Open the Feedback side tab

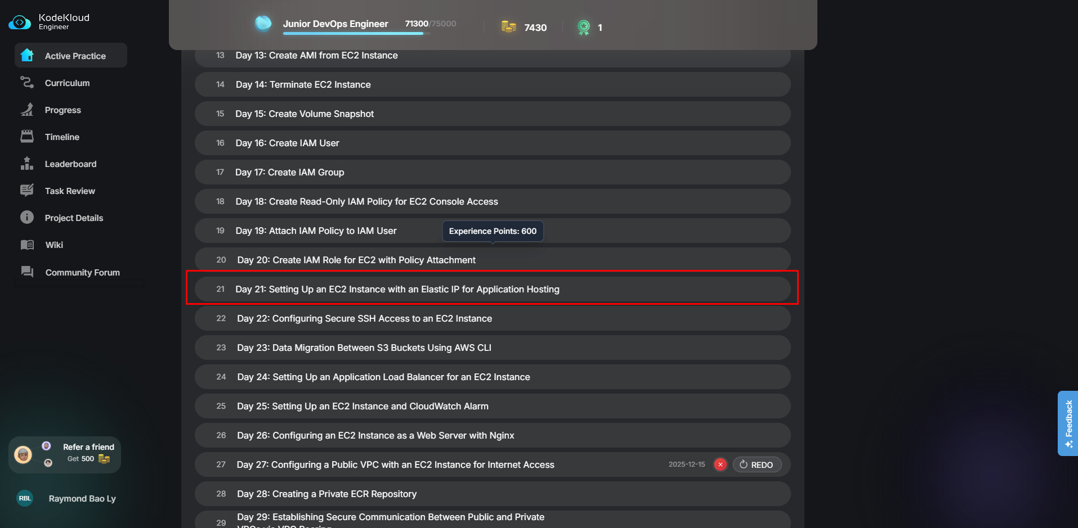point(1068,423)
